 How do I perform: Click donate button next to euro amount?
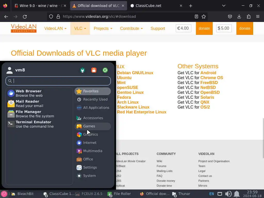click(x=204, y=28)
